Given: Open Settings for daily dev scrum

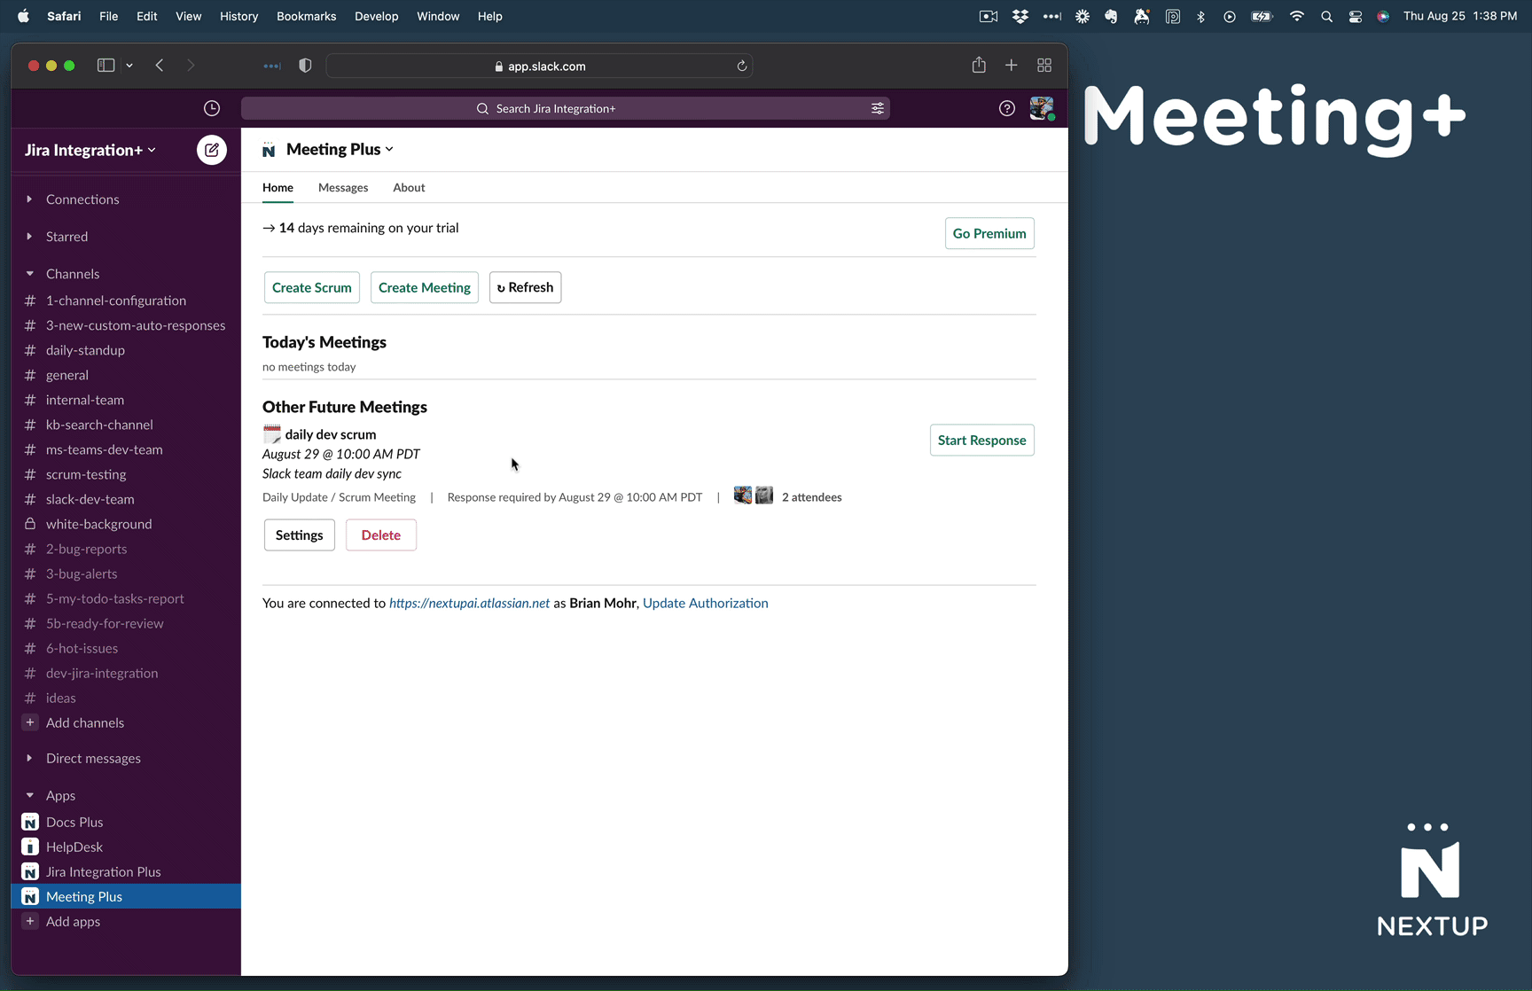Looking at the screenshot, I should click(300, 535).
